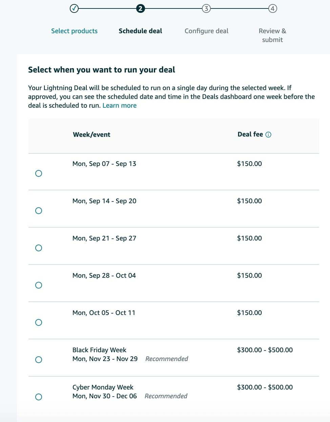This screenshot has width=330, height=422.
Task: Click the completed checkmark on step one
Action: click(x=74, y=8)
